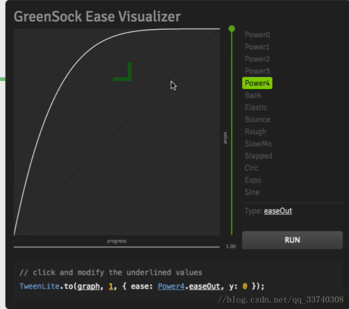
Task: Open the easeOut Type selector
Action: click(278, 211)
